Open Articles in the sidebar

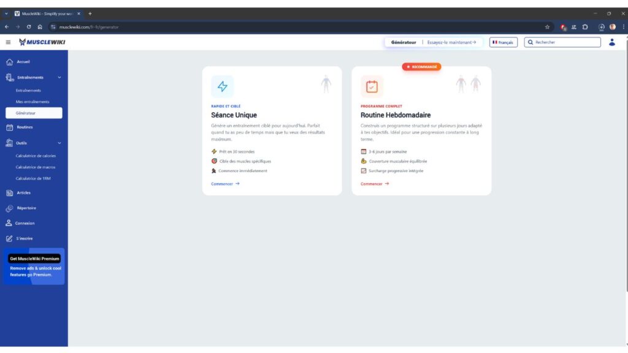tap(24, 192)
